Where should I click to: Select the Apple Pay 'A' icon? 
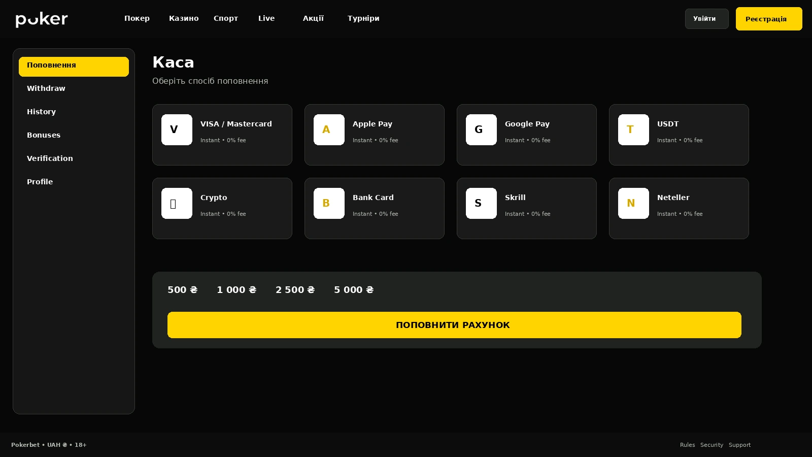[329, 129]
